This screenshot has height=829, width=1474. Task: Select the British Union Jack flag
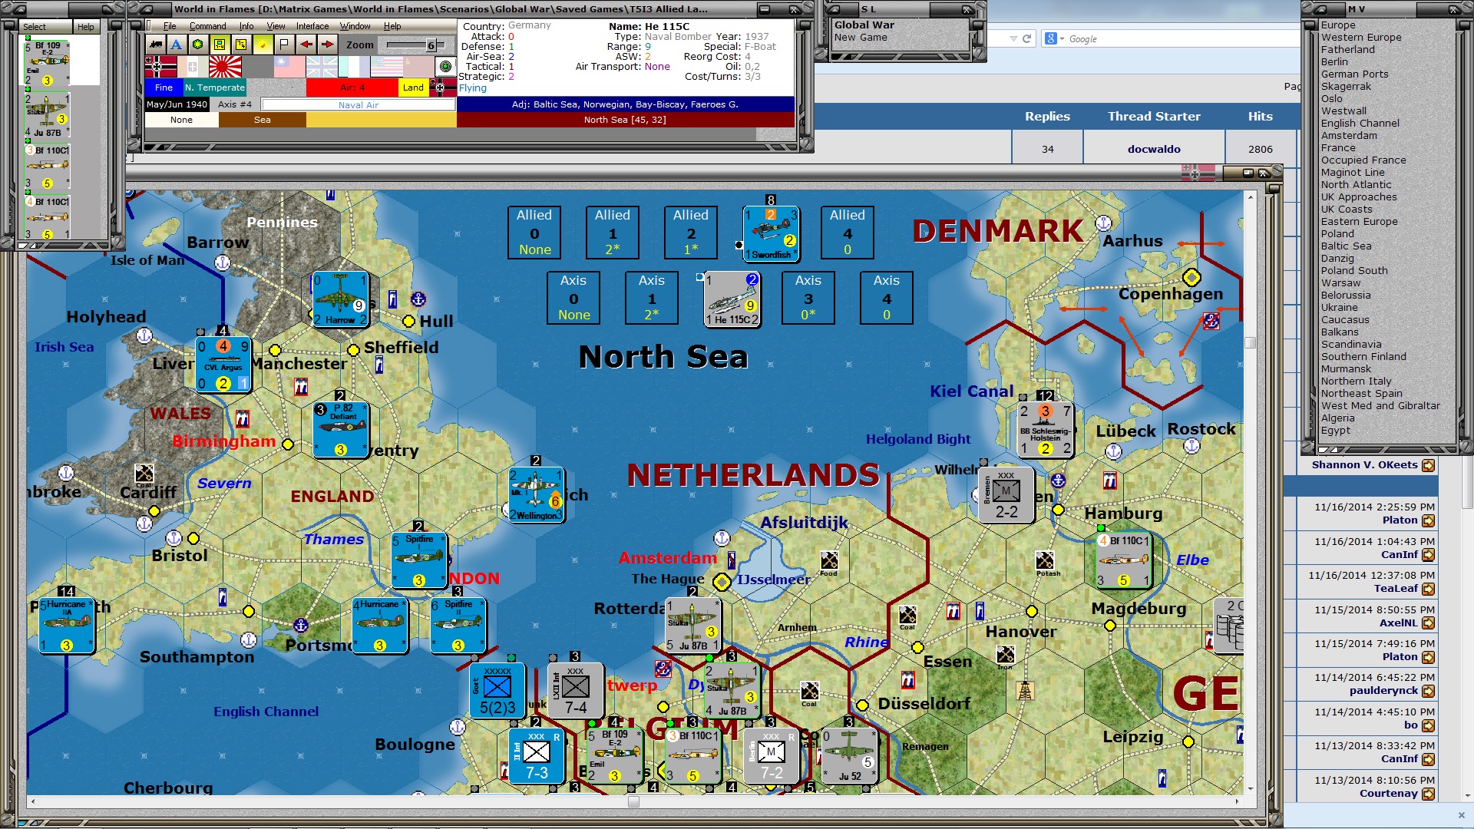(322, 67)
